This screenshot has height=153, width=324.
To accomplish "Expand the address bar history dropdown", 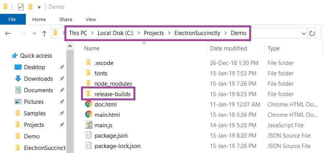I will (304, 33).
